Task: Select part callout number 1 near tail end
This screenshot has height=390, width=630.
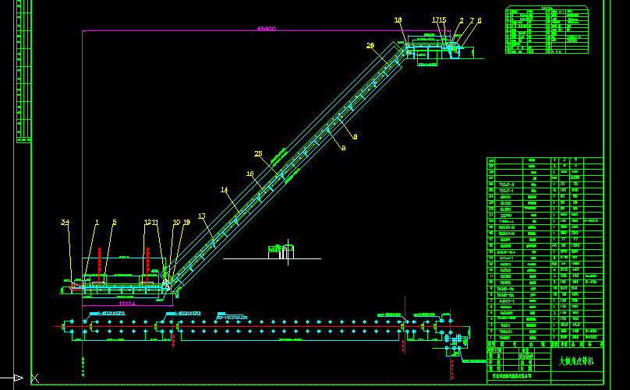Action: 97,222
